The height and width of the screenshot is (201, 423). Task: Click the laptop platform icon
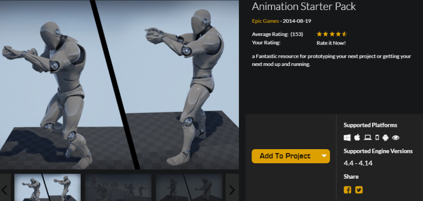(x=367, y=138)
